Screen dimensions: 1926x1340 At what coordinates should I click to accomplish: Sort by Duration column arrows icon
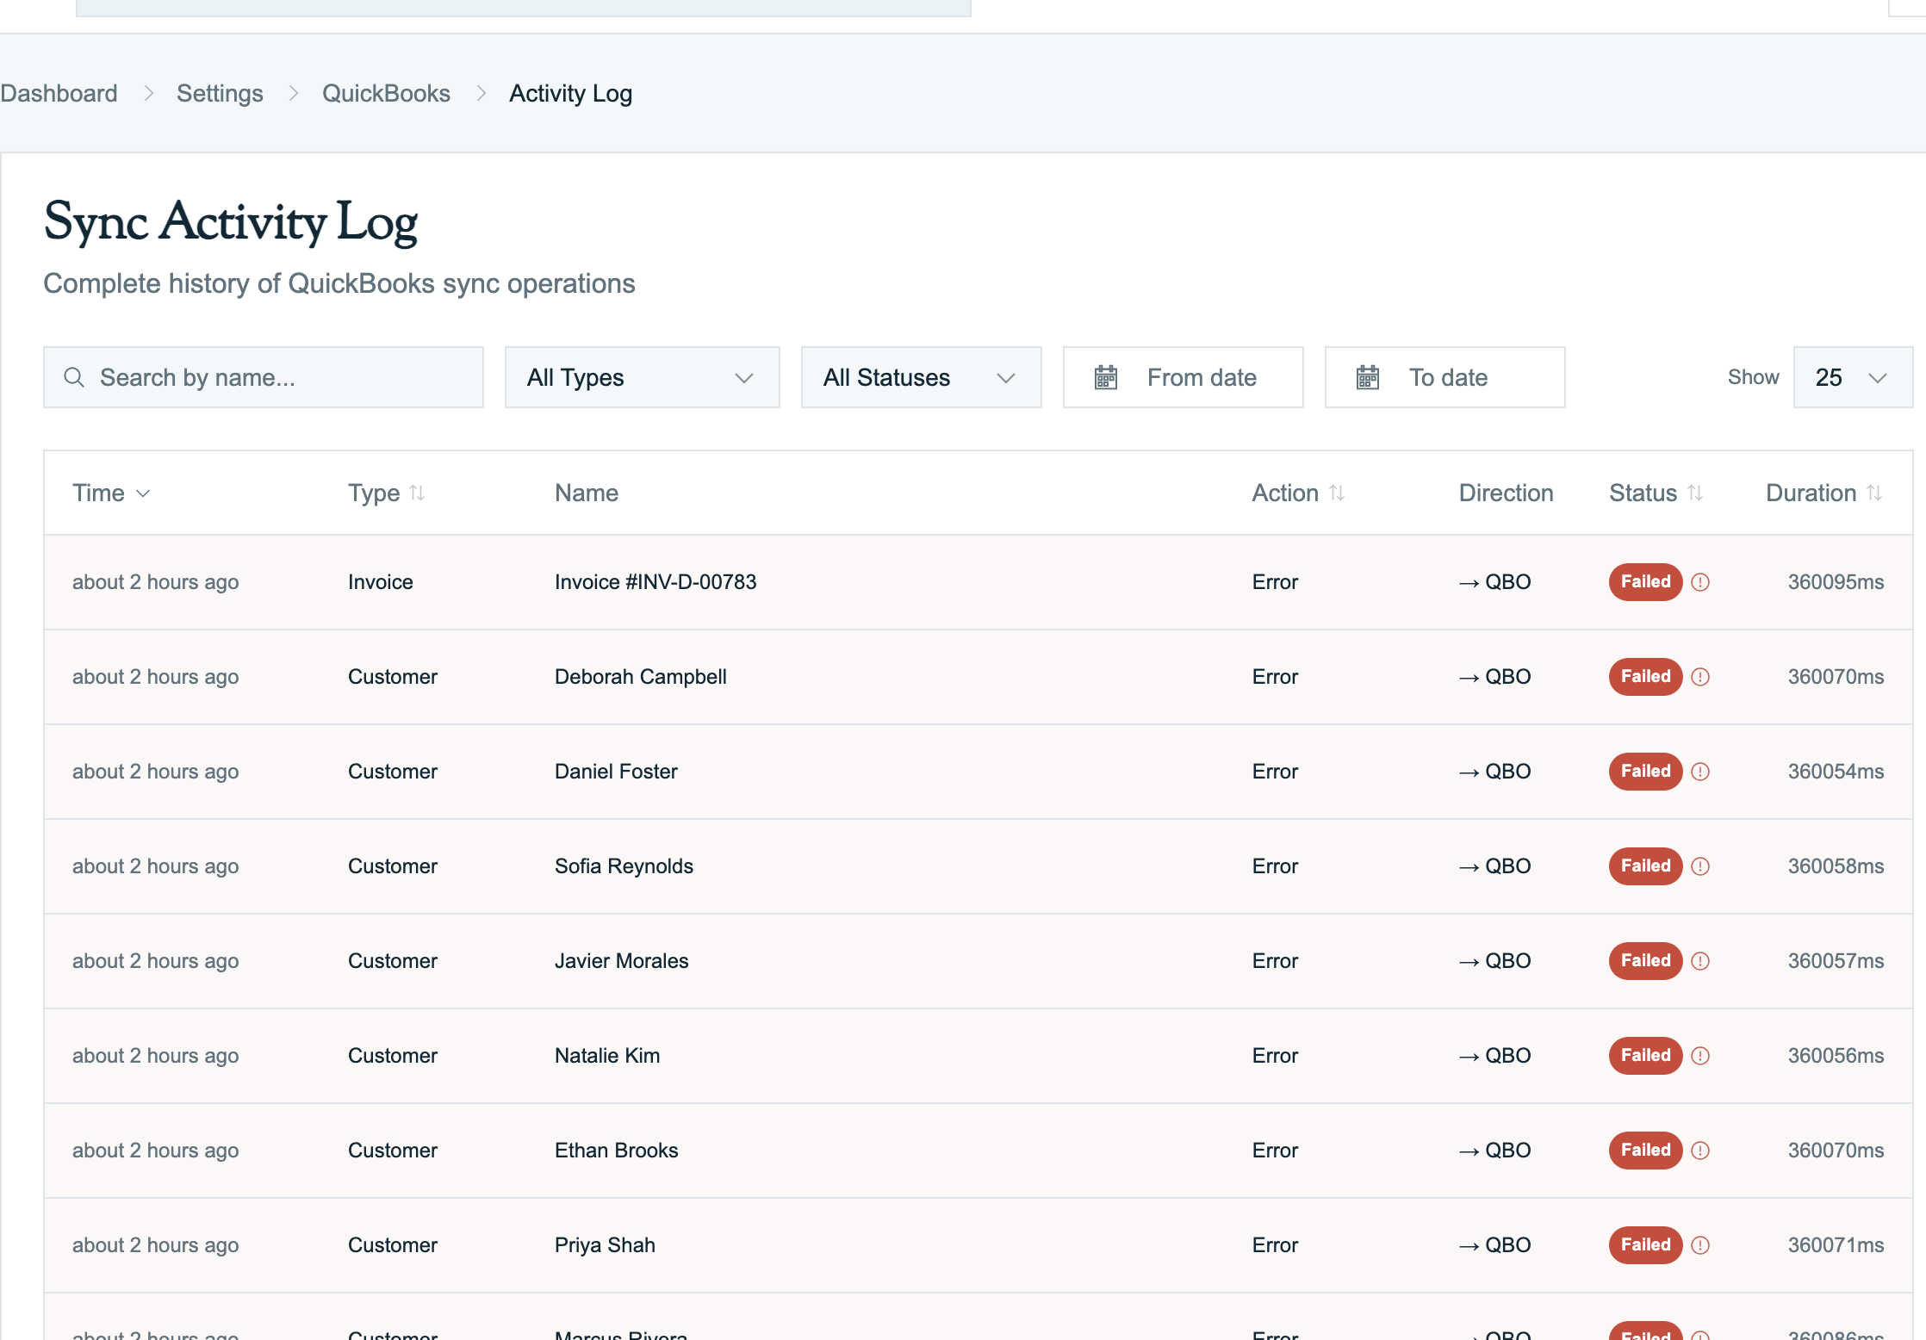tap(1874, 493)
